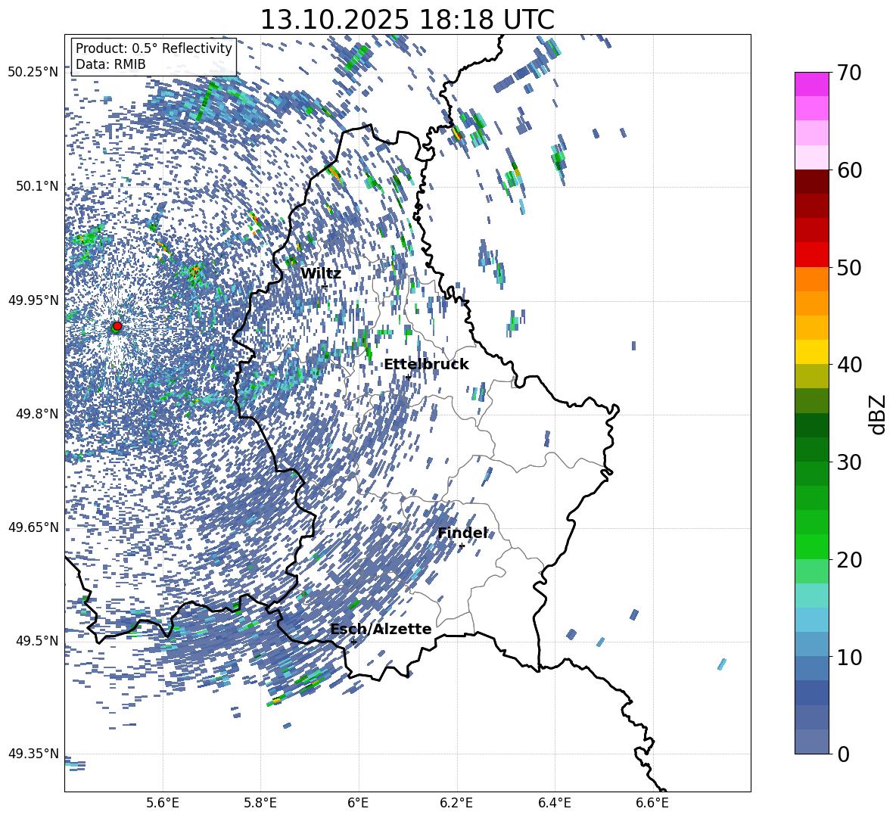Click the Ettelbruck city label
Viewport: 896px width, 818px height.
click(x=426, y=365)
